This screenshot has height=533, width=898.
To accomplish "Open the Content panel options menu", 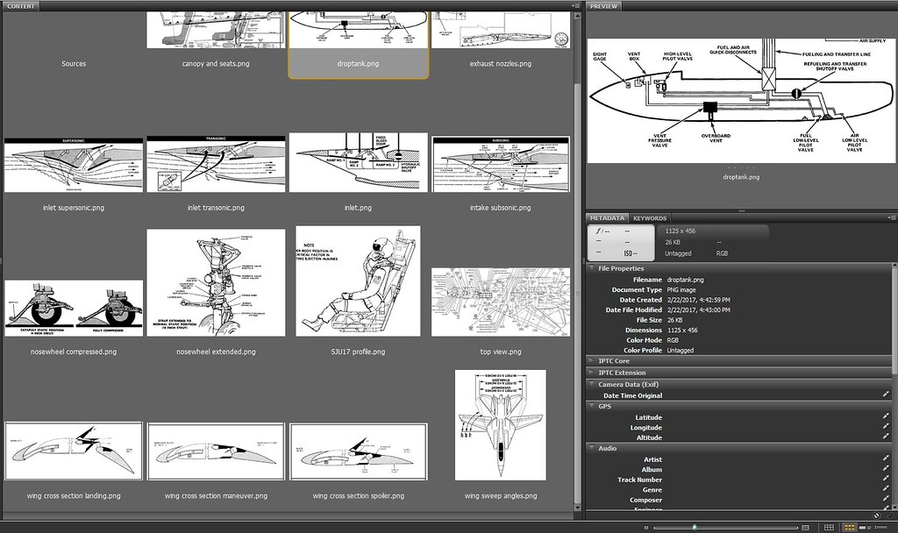I will [x=575, y=6].
